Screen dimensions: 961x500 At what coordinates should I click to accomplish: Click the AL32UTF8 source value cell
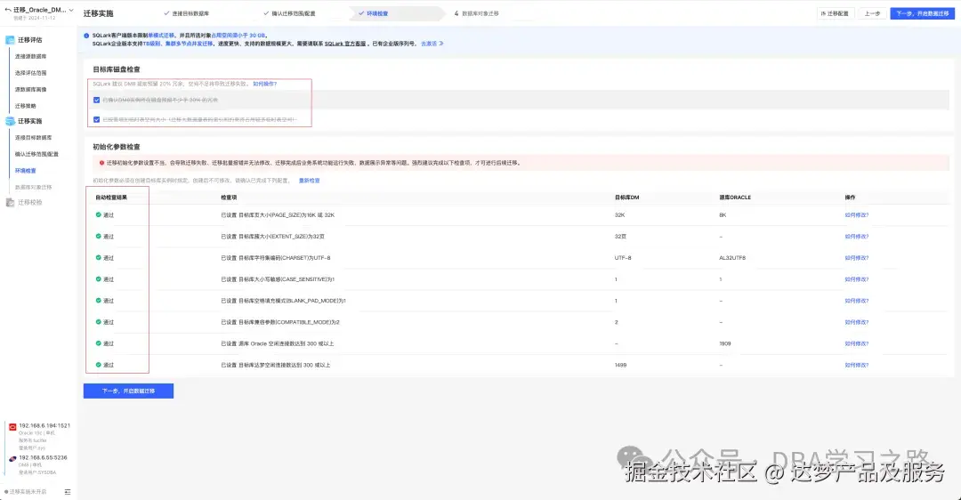pyautogui.click(x=732, y=258)
